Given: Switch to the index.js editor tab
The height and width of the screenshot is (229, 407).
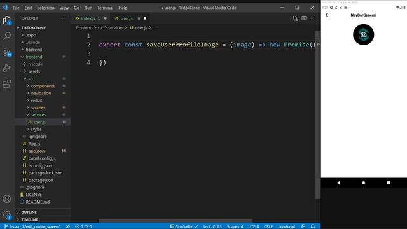Looking at the screenshot, I should tap(90, 18).
